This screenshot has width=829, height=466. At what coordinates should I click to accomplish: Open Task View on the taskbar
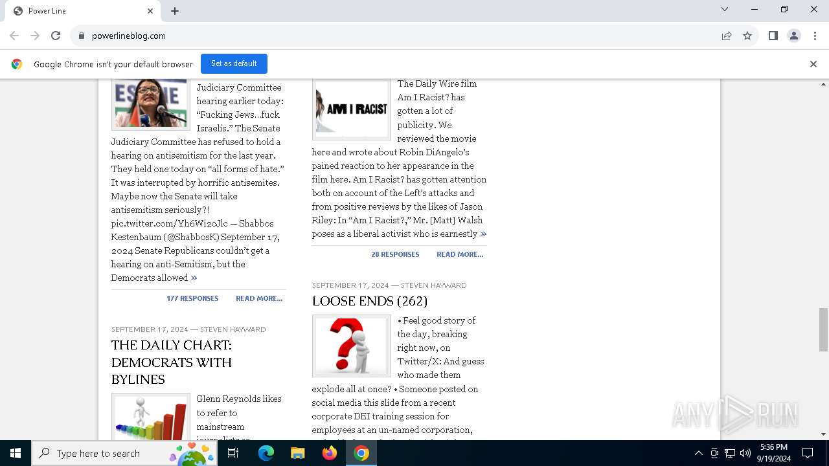[233, 453]
